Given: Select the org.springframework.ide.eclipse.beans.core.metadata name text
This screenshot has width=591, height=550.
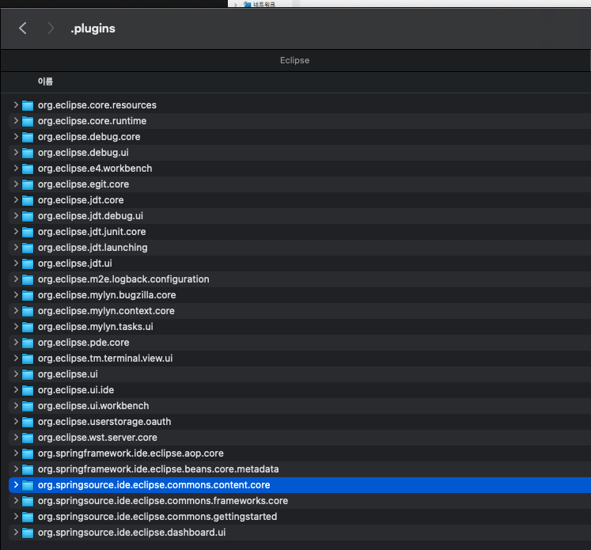Looking at the screenshot, I should 158,469.
